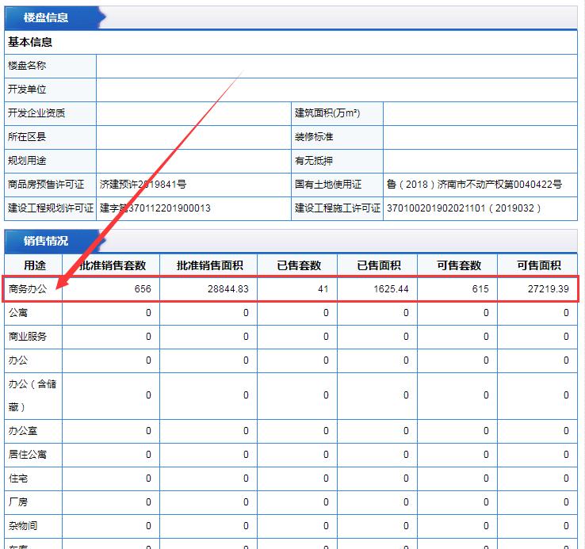The image size is (585, 549).
Task: Click the 居住公寓 row label
Action: pos(28,455)
